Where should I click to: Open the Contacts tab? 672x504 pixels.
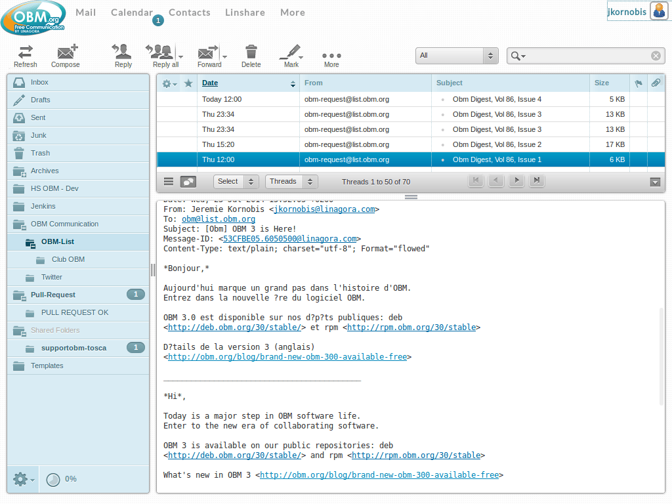coord(190,12)
